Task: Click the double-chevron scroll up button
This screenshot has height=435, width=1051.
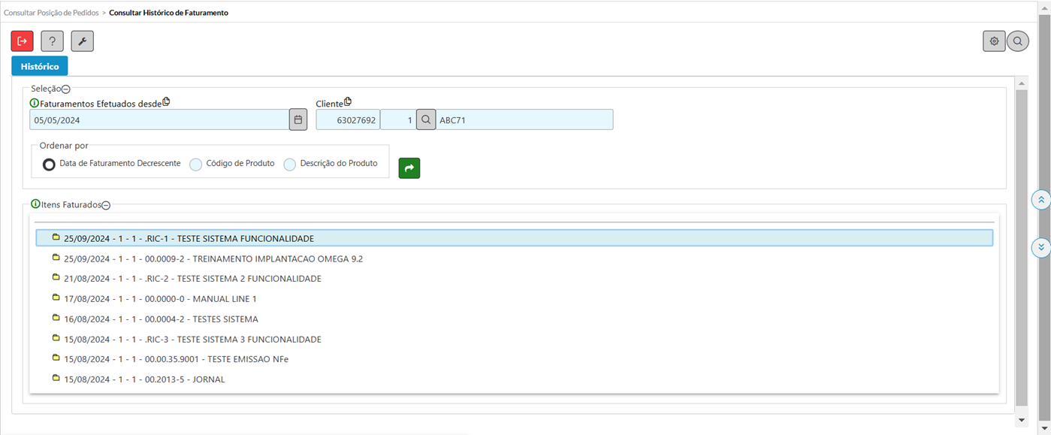Action: click(x=1040, y=200)
